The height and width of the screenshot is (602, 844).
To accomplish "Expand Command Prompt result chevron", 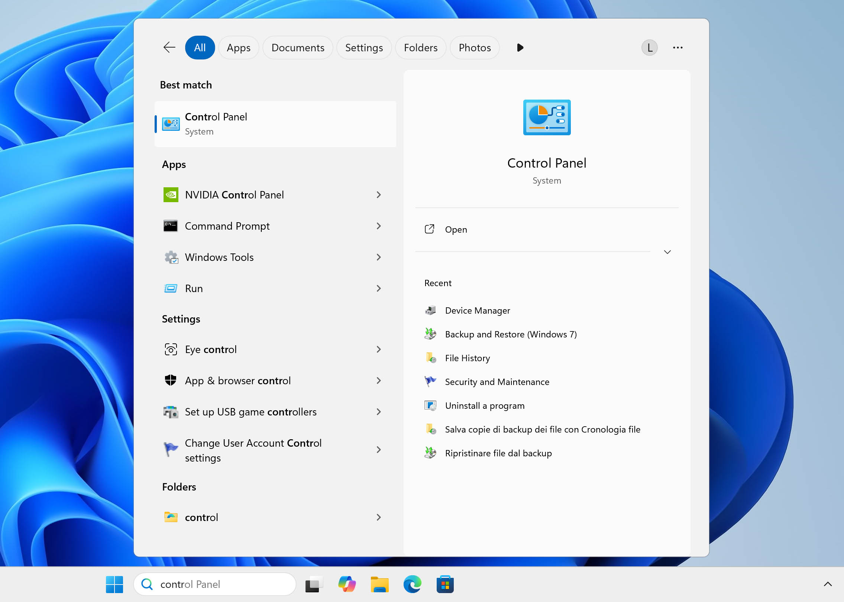I will 379,226.
